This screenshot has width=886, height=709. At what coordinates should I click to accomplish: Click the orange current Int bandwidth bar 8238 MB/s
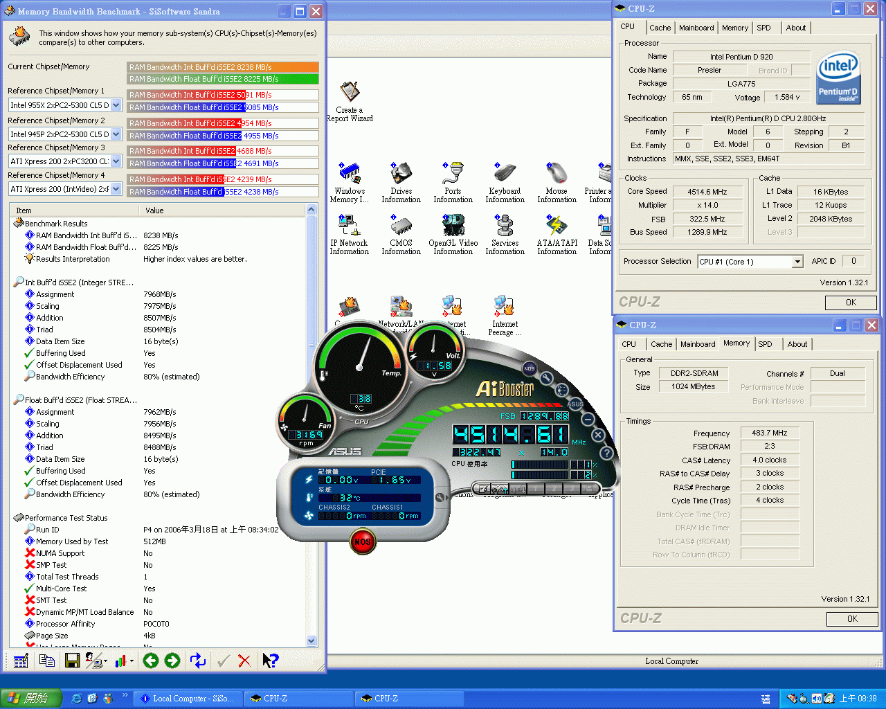[223, 67]
